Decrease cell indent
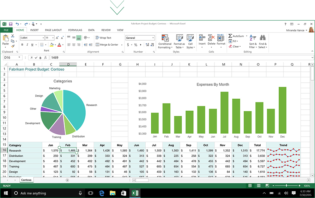This screenshot has width=315, height=198. pyautogui.click(x=86, y=45)
